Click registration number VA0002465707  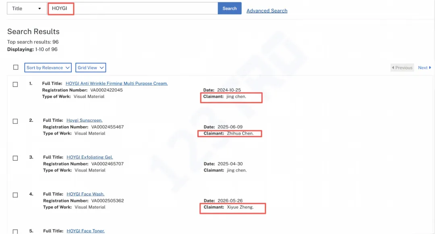[108, 164]
